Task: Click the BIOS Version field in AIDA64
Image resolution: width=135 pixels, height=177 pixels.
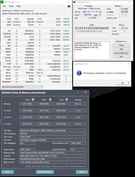Action: point(52,162)
